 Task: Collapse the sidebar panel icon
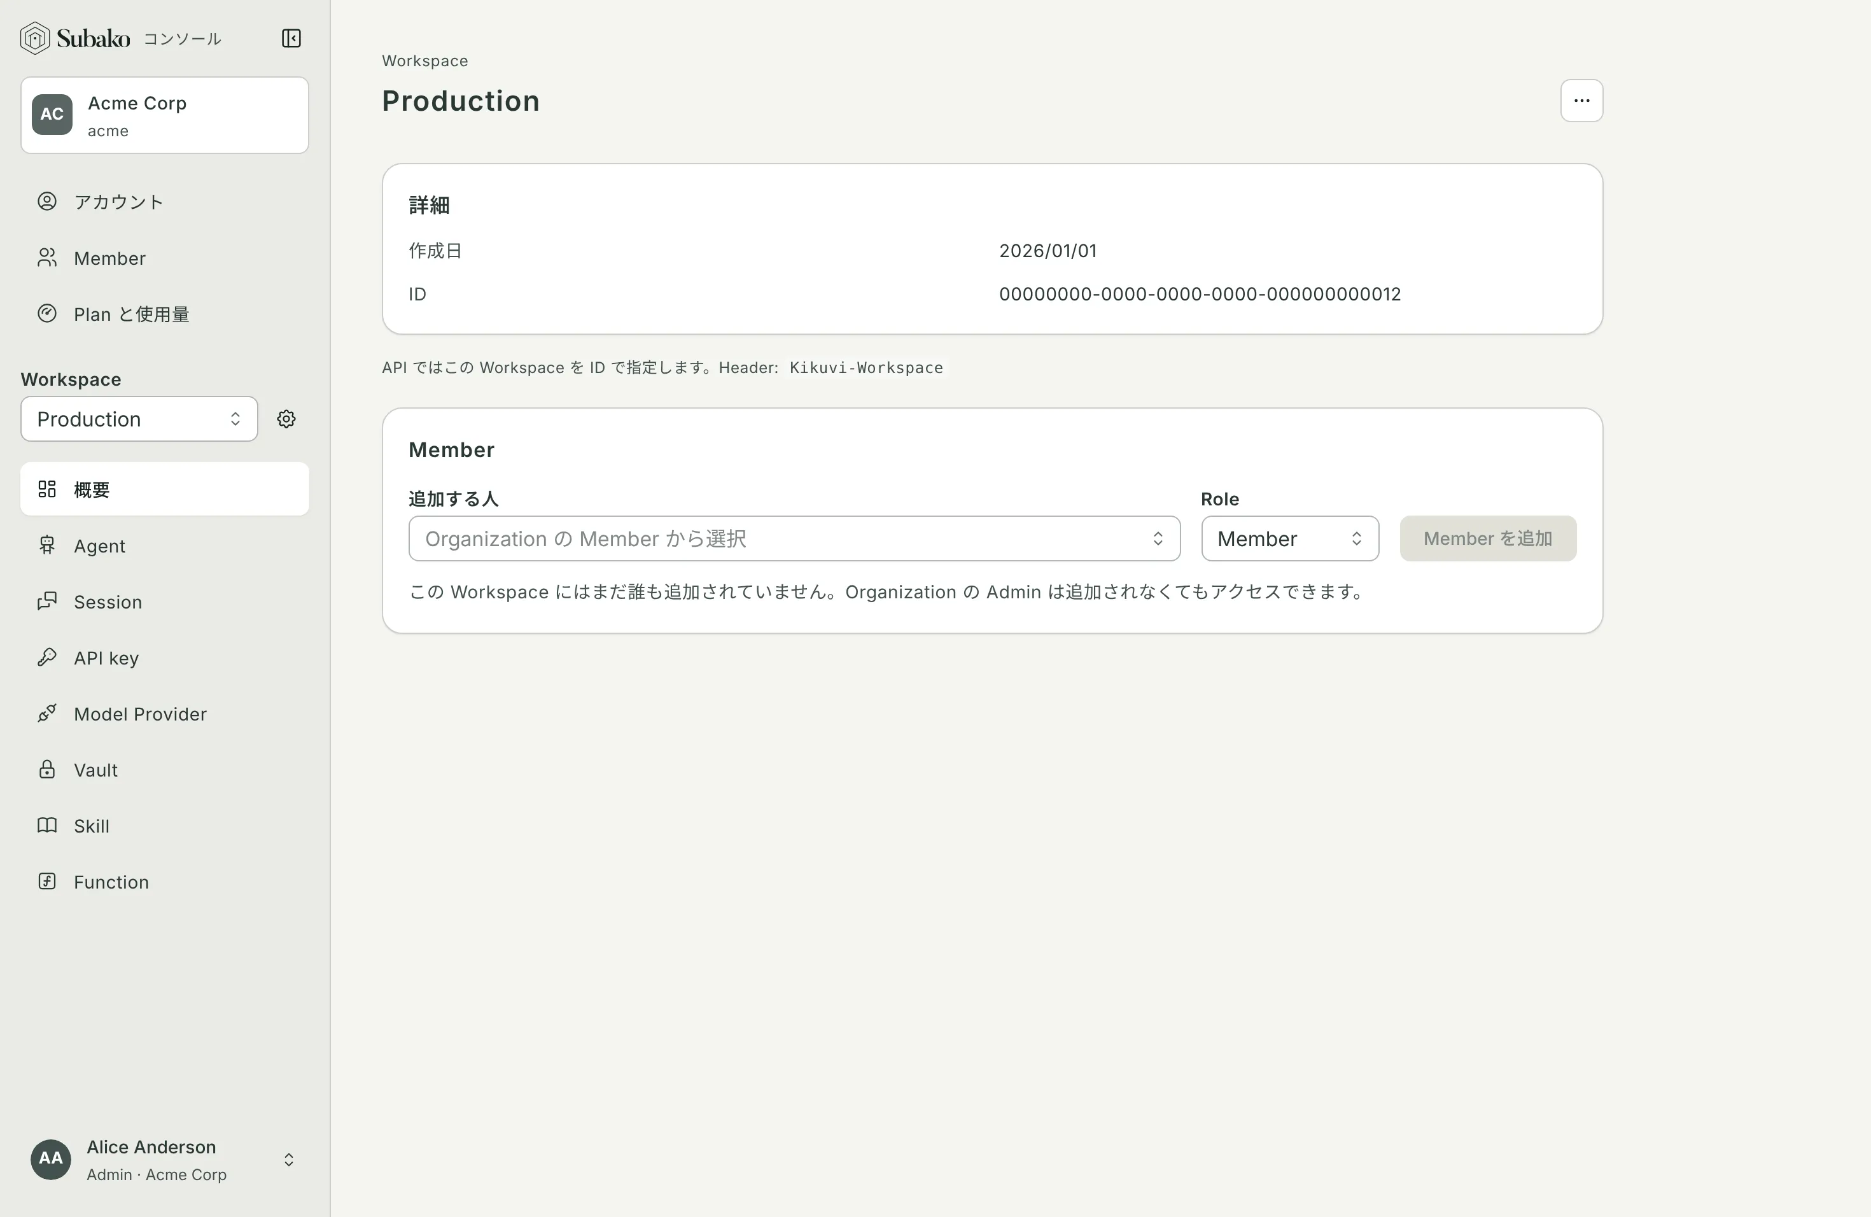pos(291,38)
